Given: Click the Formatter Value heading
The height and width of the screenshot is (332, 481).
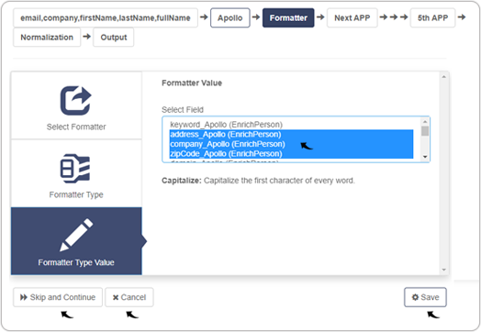Looking at the screenshot, I should [x=192, y=83].
